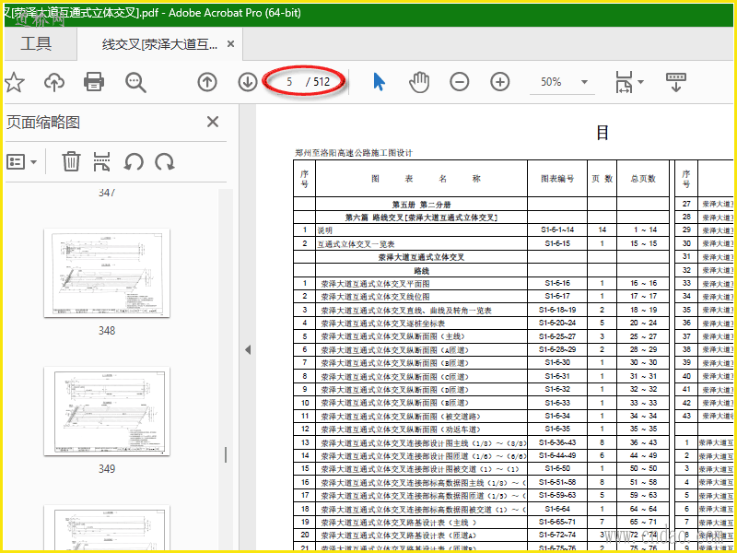
Task: Select page 348 thumbnail
Action: (x=107, y=273)
